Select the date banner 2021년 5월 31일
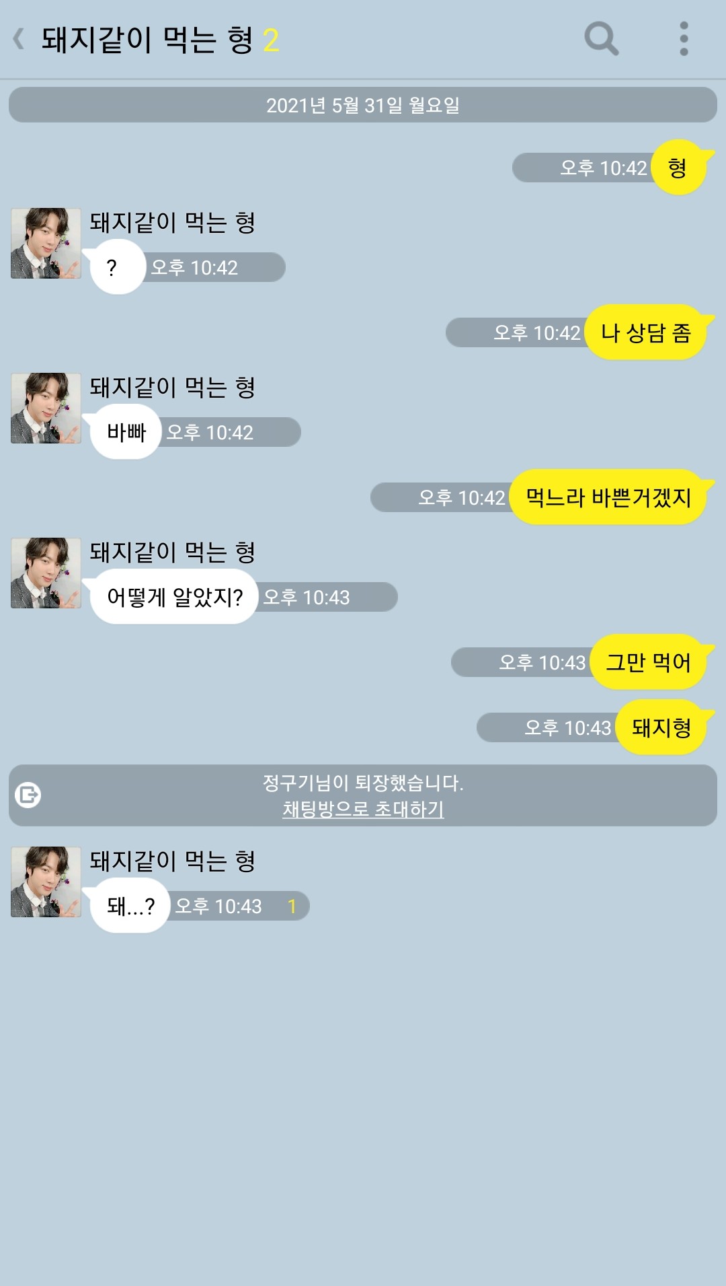The image size is (726, 1286). click(x=363, y=105)
